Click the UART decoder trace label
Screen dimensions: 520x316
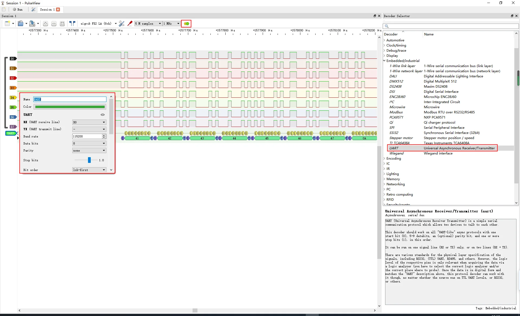11,133
